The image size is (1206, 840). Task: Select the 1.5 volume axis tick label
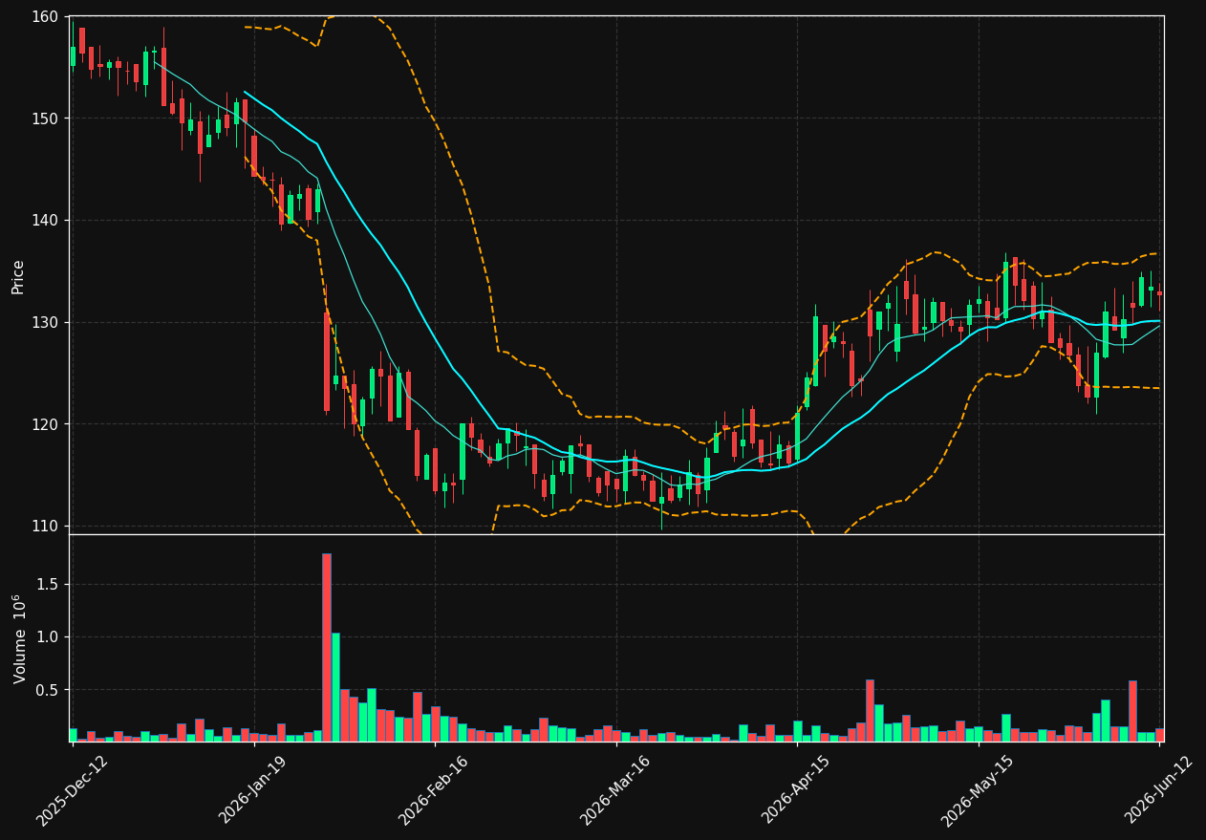[50, 584]
